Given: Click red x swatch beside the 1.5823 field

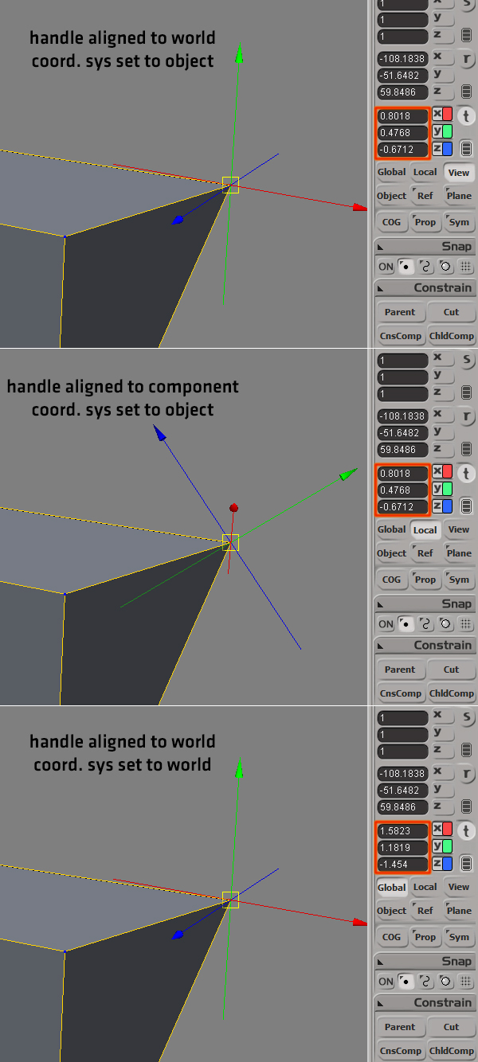Looking at the screenshot, I should [x=442, y=829].
